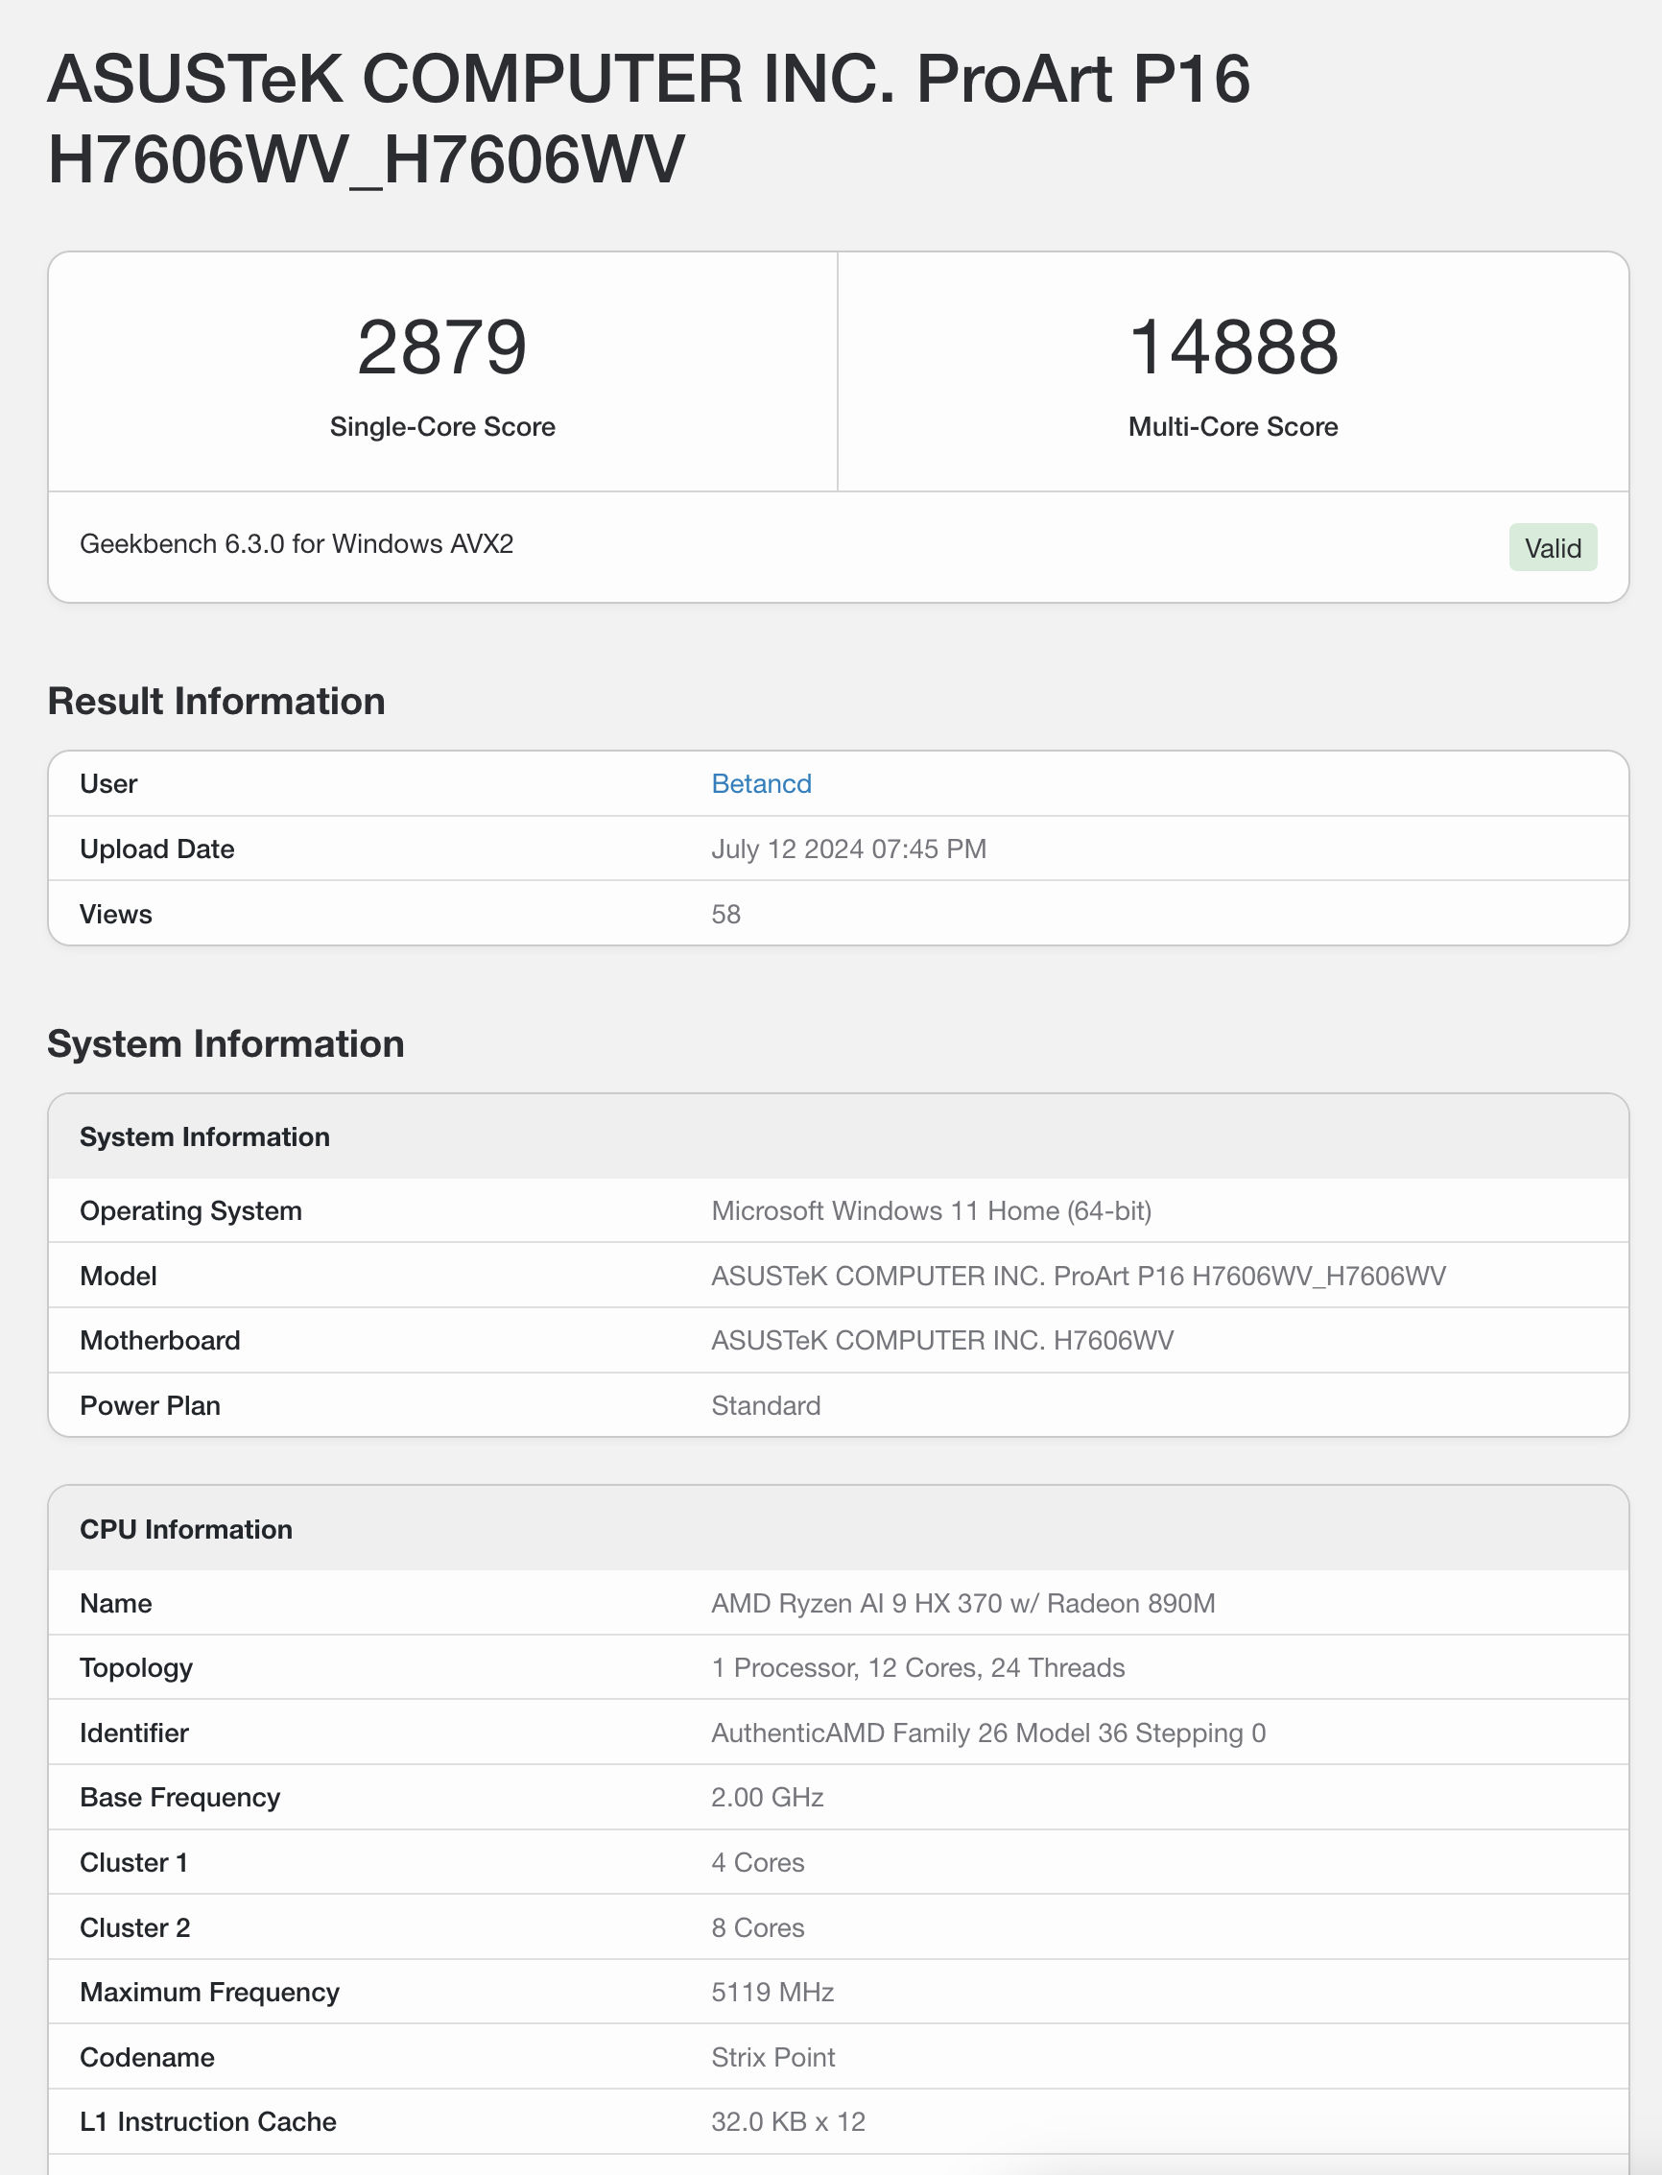Click the green Valid badge

(1553, 547)
